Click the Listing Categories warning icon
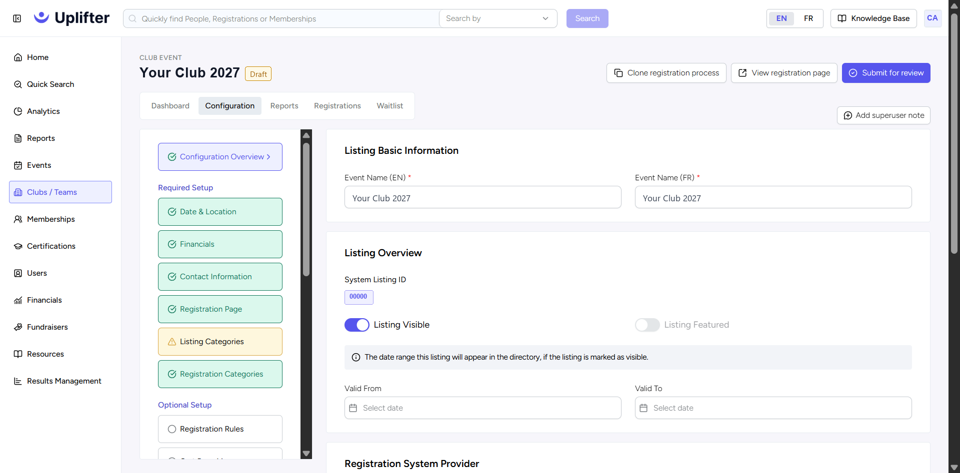The width and height of the screenshot is (960, 473). coord(172,342)
